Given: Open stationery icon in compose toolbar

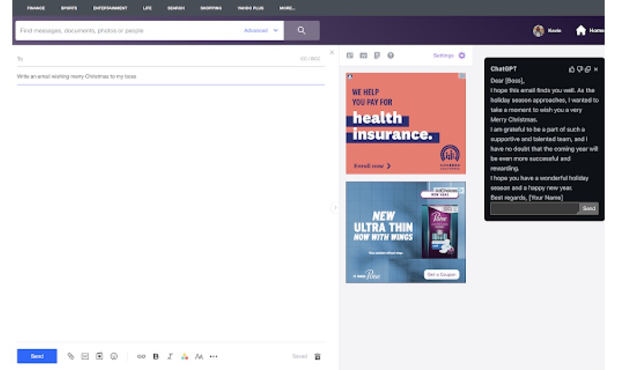Looking at the screenshot, I should click(99, 356).
